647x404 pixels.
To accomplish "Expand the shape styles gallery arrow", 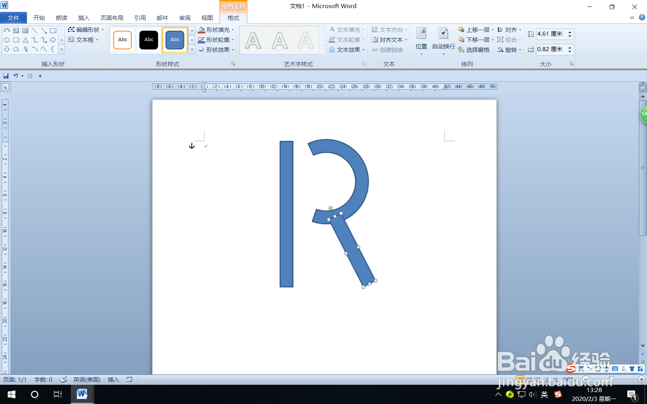I will (192, 49).
